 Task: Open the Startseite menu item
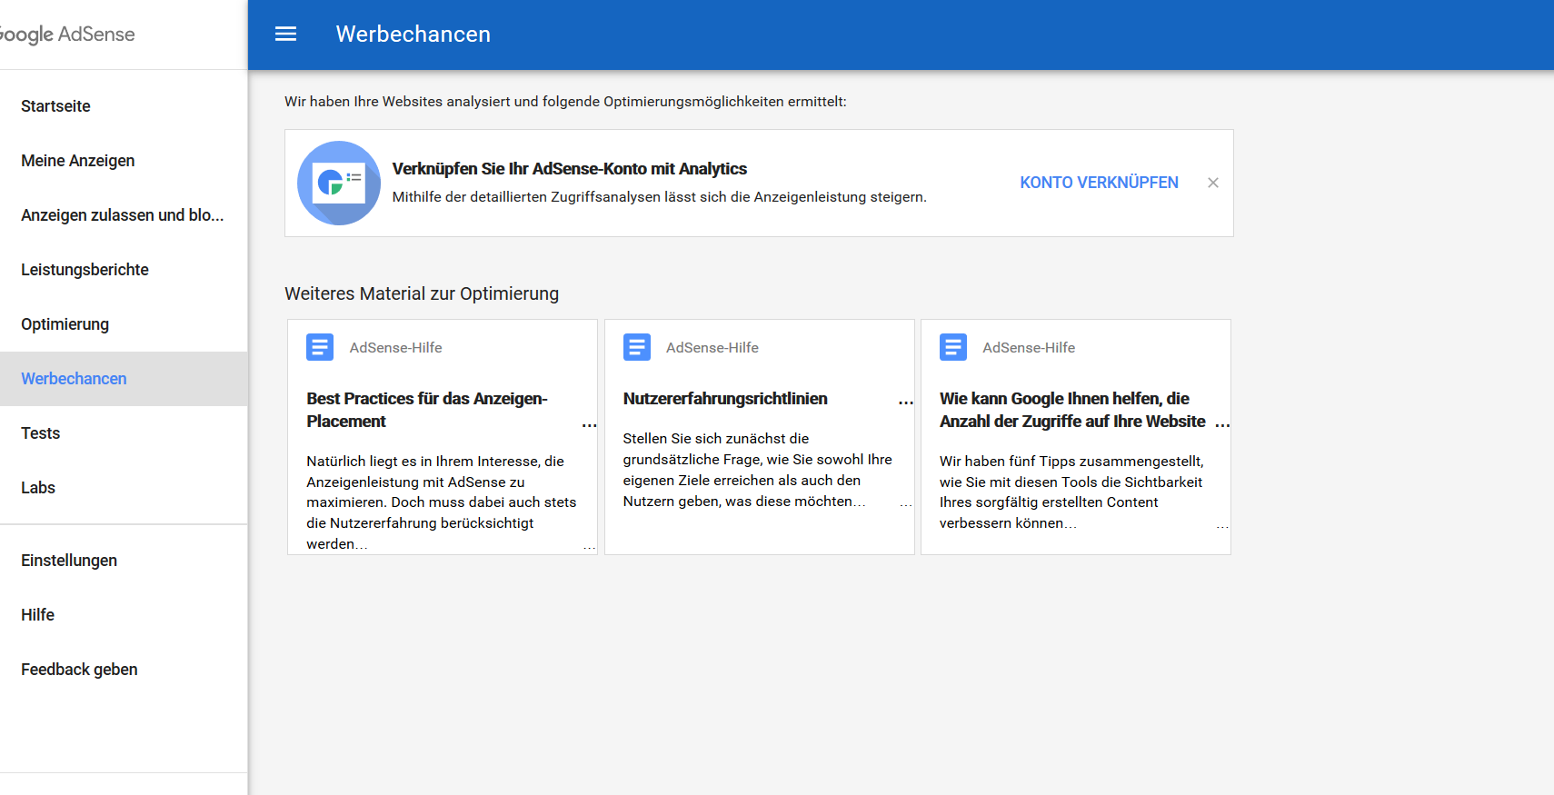coord(55,106)
